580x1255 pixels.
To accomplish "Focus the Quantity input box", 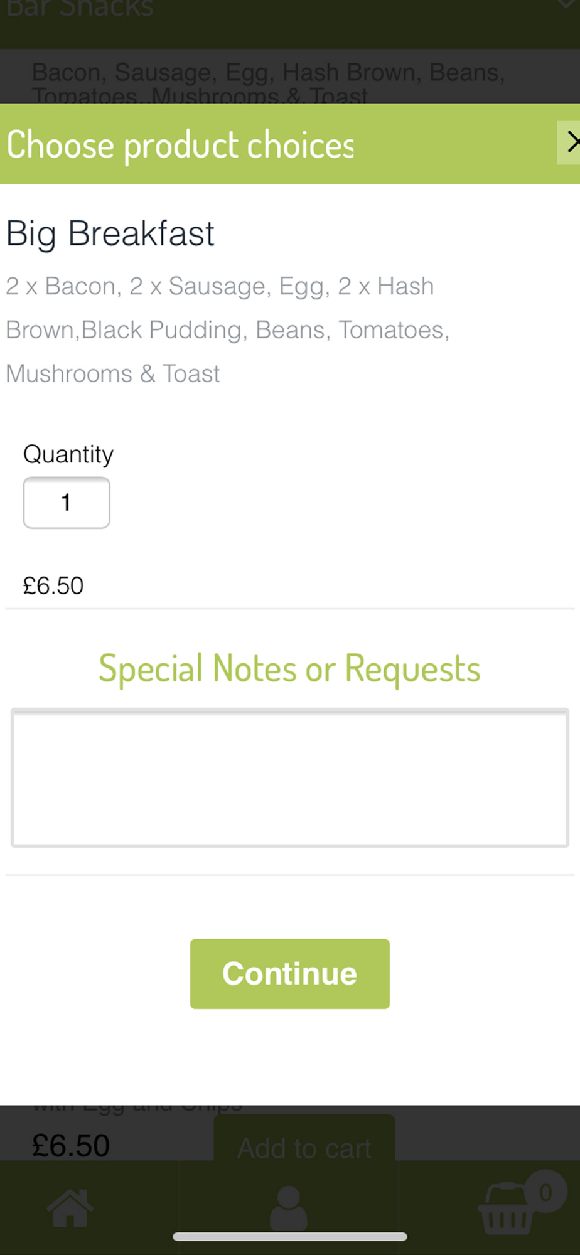I will [67, 503].
